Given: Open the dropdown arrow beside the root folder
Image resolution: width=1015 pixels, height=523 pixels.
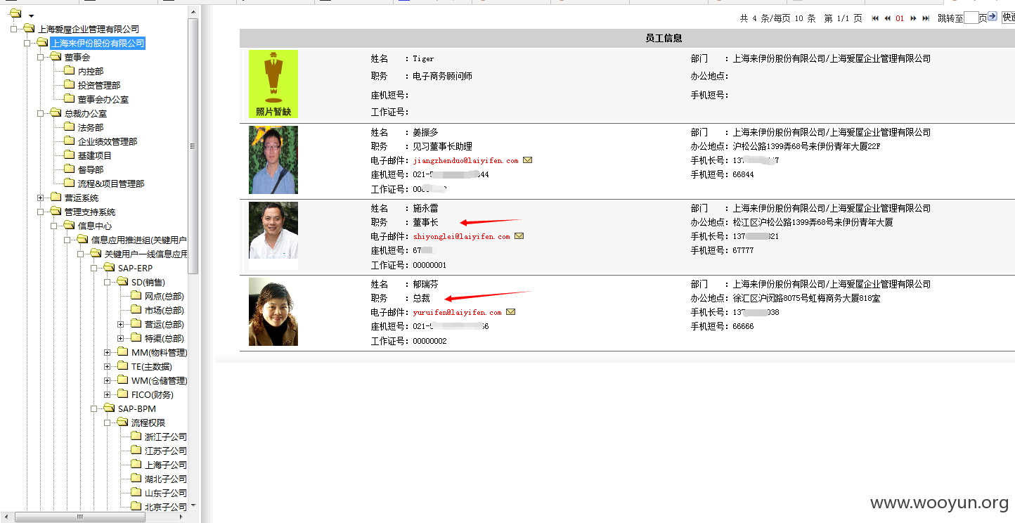Looking at the screenshot, I should [x=31, y=15].
